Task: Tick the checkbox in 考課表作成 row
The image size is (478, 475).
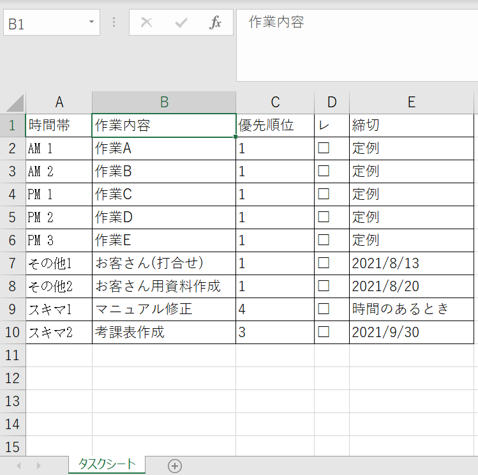Action: pos(324,332)
